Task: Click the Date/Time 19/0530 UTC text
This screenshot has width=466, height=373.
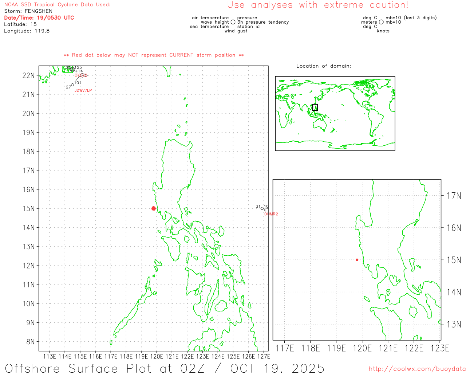Action: tap(39, 18)
